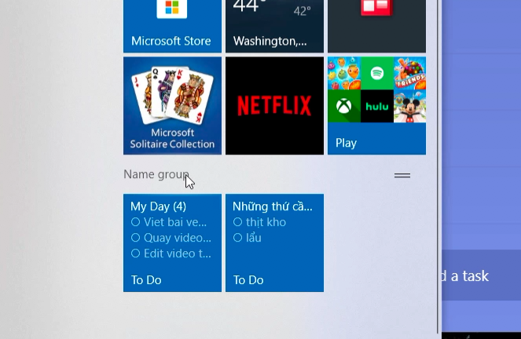Click the lẩu task circle
The width and height of the screenshot is (521, 339).
[237, 238]
